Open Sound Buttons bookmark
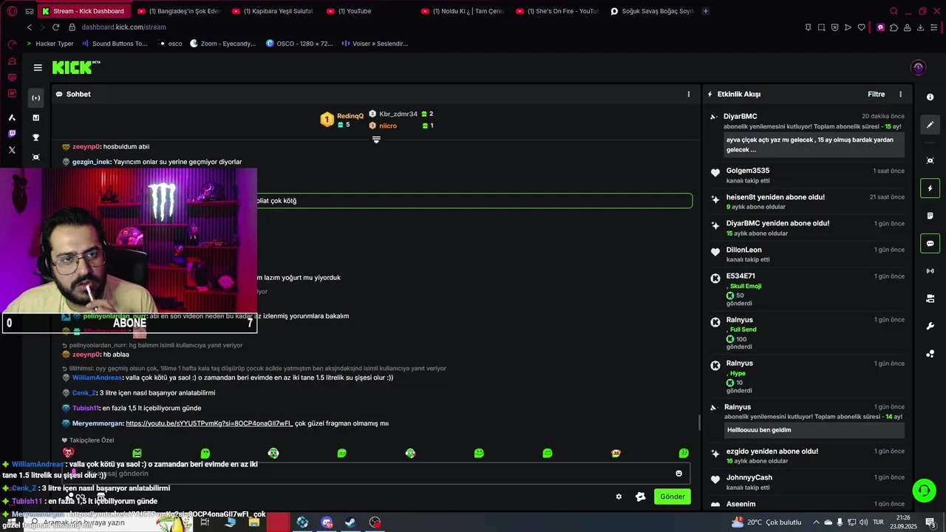Screen dimensions: 946x532 click(115, 44)
